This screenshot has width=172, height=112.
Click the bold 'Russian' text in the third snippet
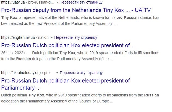click(x=152, y=95)
